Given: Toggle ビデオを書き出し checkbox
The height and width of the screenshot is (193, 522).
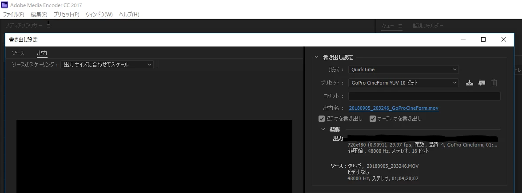Looking at the screenshot, I should coord(322,119).
